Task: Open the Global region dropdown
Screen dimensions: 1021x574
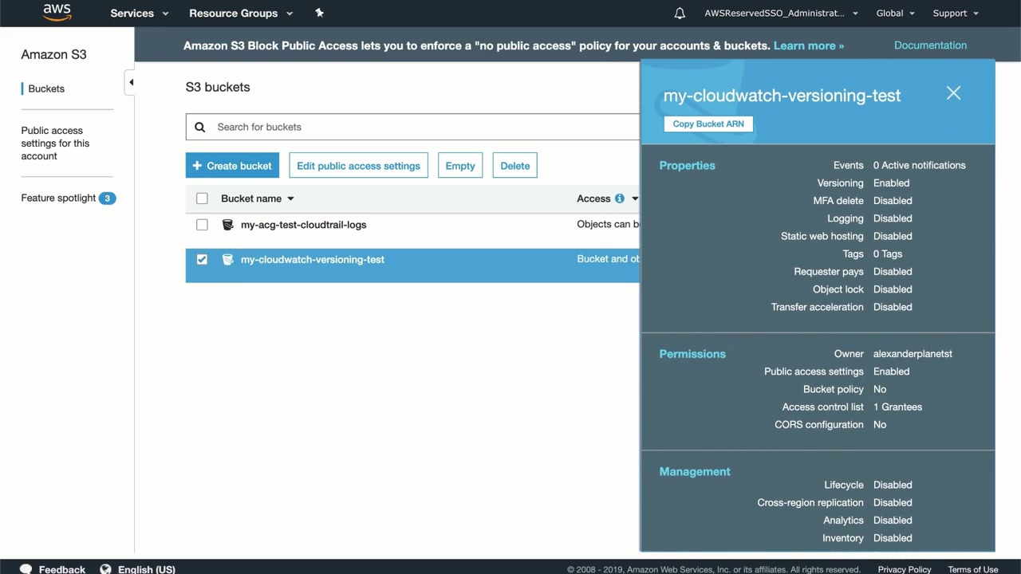Action: click(895, 13)
